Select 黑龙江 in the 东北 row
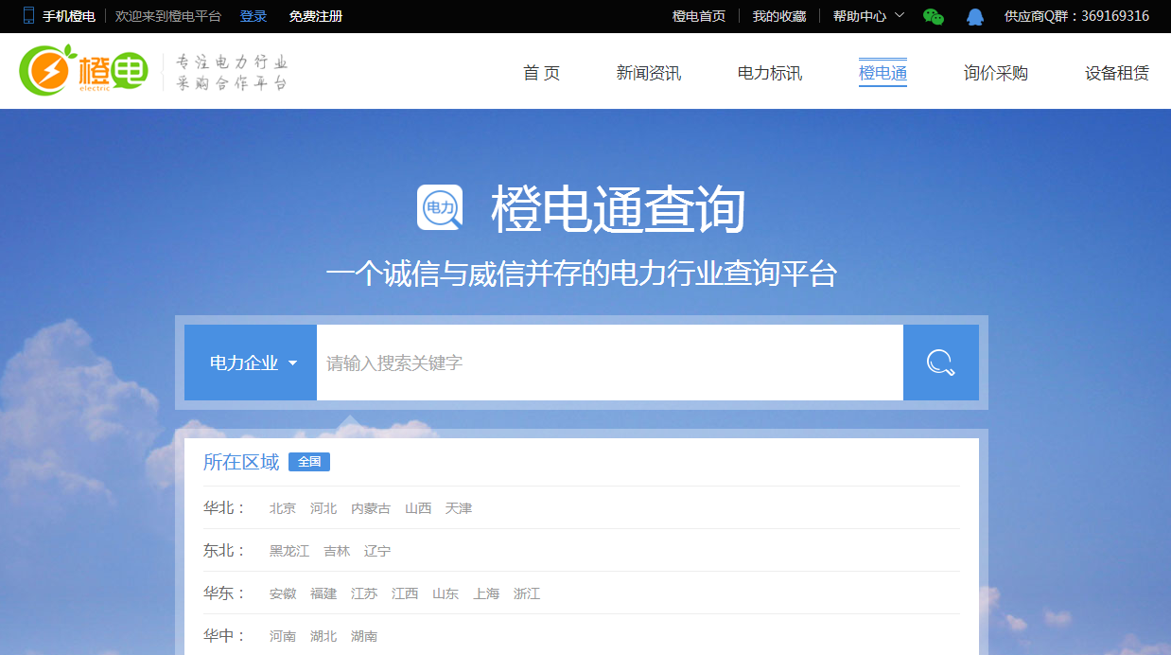 click(288, 551)
